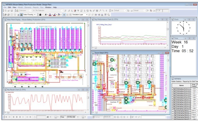
Task: Click the fill color bucket swatch
Action: pos(59,15)
